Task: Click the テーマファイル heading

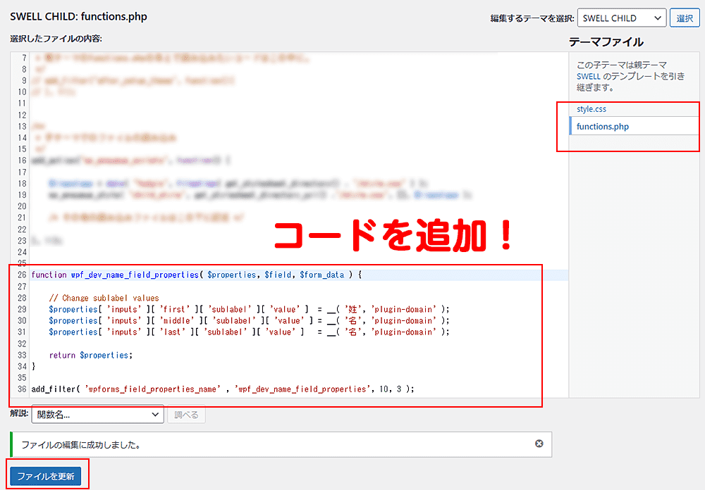Action: click(x=606, y=42)
